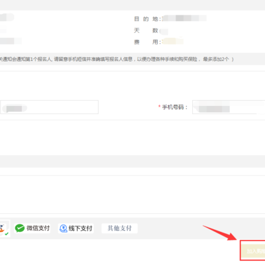Screen dimensions: 265x265
Task: Click the 加入购物车 button
Action: [253, 251]
